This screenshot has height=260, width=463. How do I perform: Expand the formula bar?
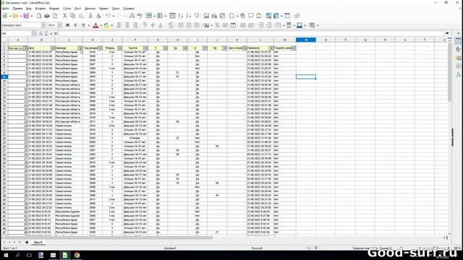click(x=447, y=34)
